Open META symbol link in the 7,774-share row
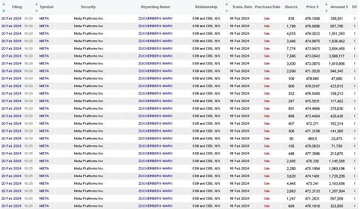The height and width of the screenshot is (209, 360). [44, 49]
